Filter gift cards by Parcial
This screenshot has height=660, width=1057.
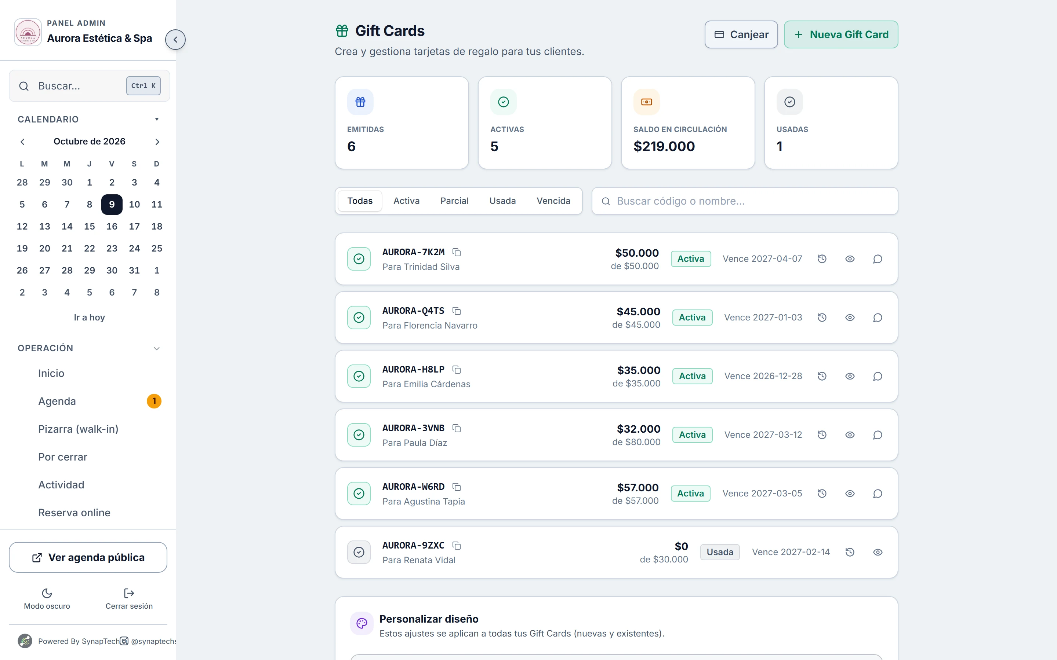point(454,201)
